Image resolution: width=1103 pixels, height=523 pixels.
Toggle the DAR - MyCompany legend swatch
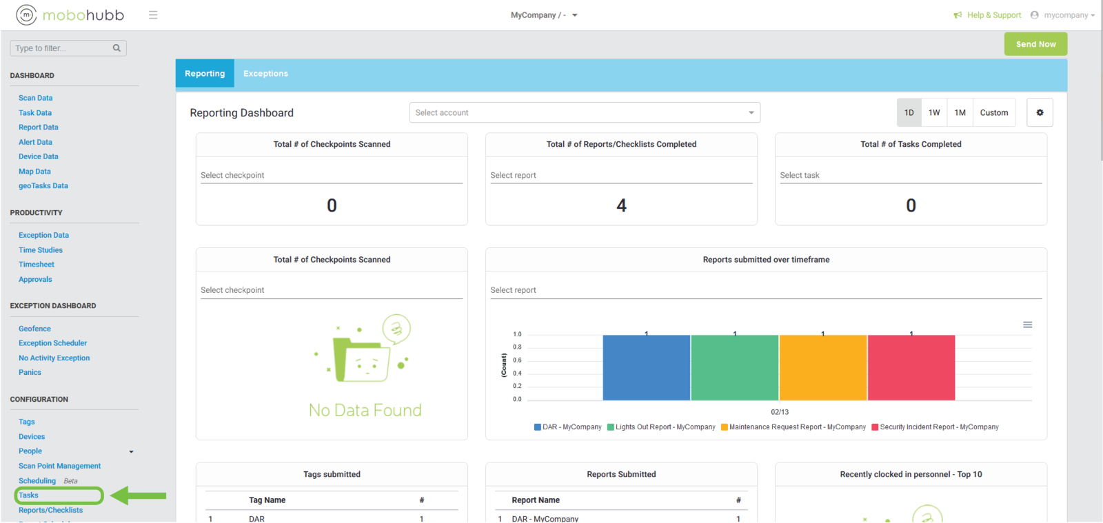click(x=538, y=427)
